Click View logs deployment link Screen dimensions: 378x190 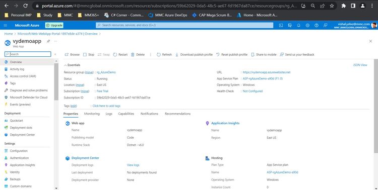[133, 165]
